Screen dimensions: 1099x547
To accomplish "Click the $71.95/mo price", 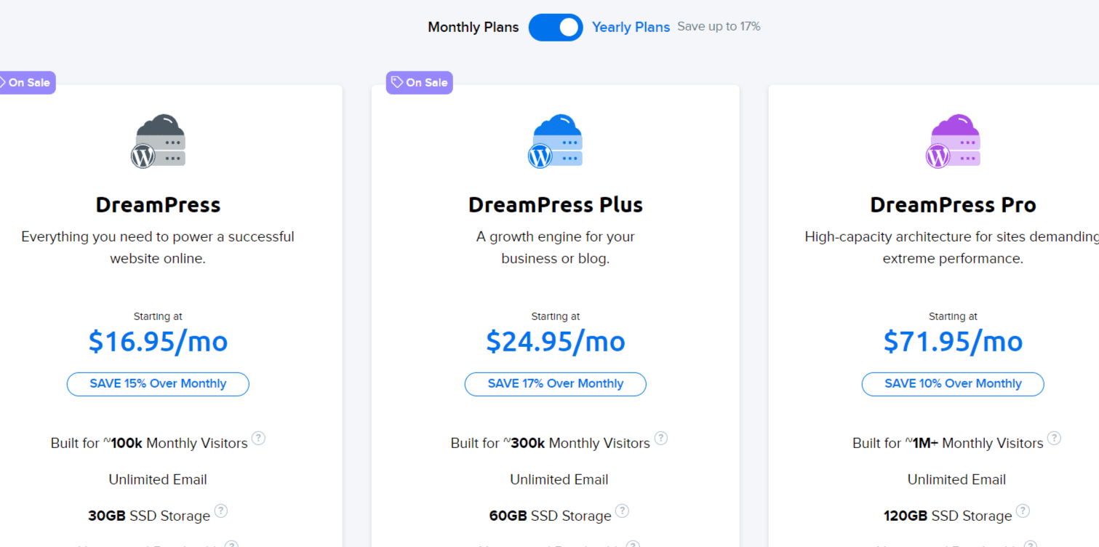I will (953, 341).
